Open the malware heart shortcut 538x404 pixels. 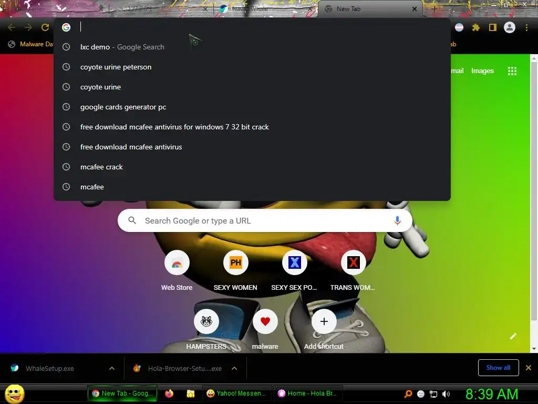coord(265,330)
